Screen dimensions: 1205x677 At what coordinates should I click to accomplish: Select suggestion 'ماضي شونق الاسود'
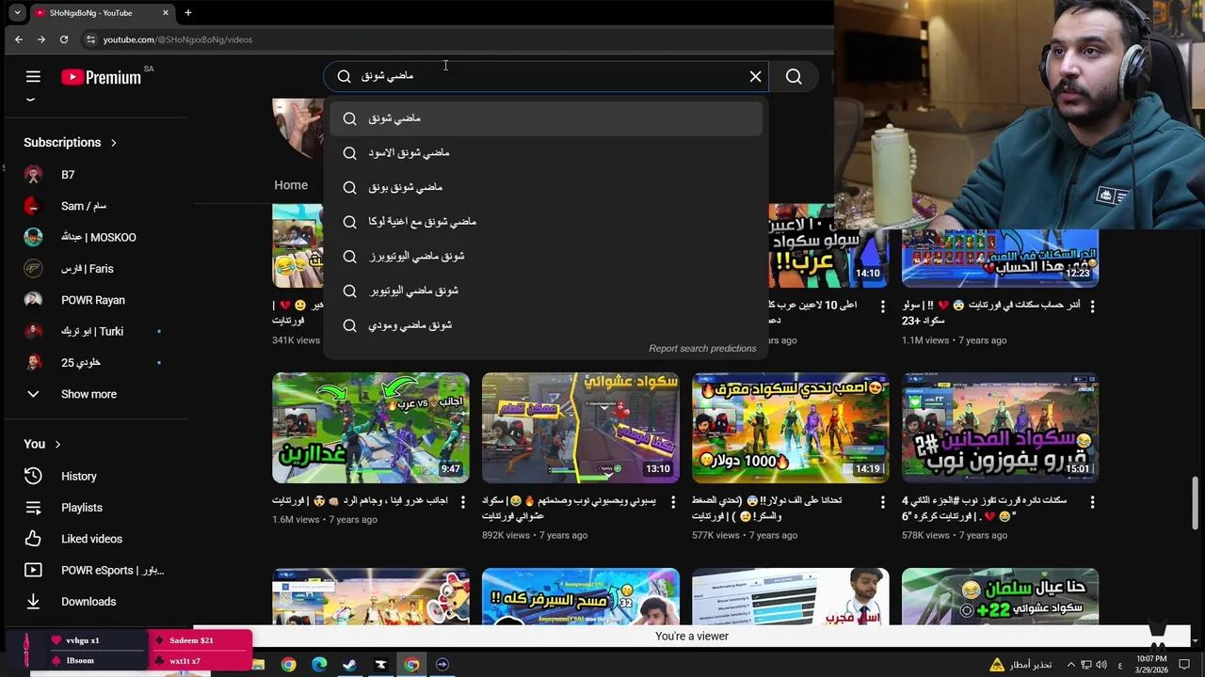tap(546, 152)
